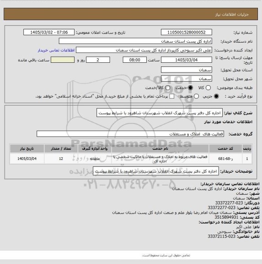
Task: Open the اطلاعات تماس خریدار link
Action: click(x=56, y=50)
